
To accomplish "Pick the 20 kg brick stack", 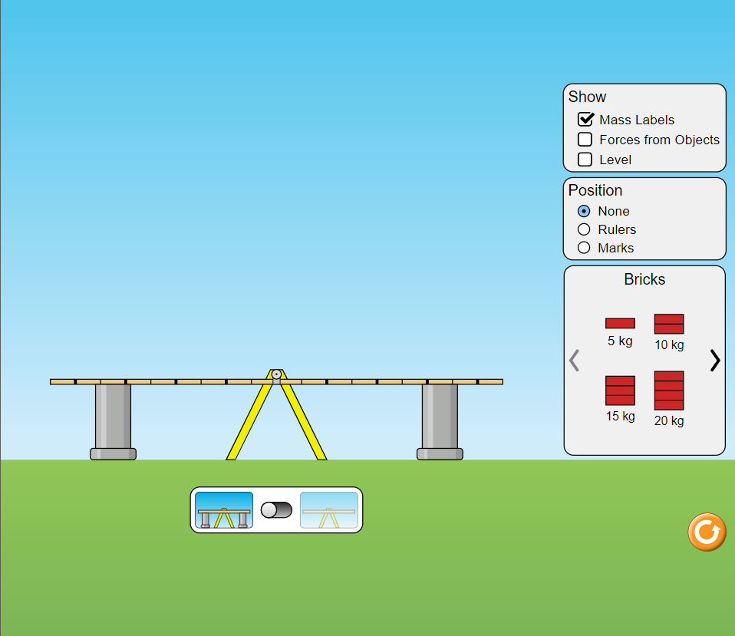I will click(668, 390).
